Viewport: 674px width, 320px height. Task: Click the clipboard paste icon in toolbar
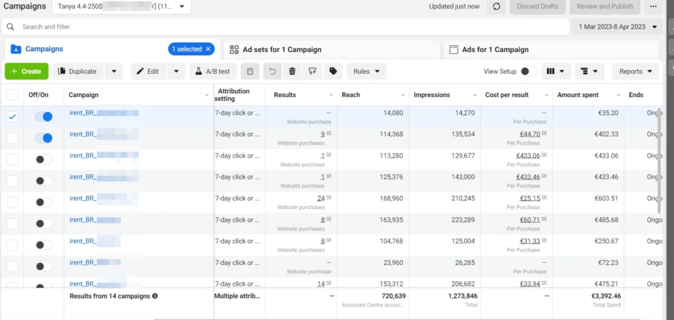click(x=250, y=71)
